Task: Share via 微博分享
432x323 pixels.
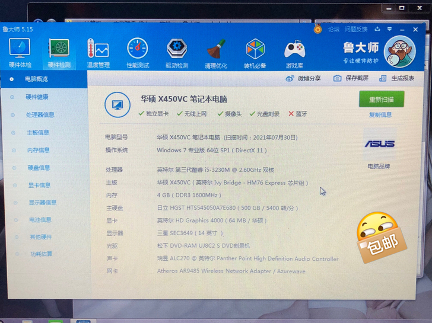Action: 303,78
